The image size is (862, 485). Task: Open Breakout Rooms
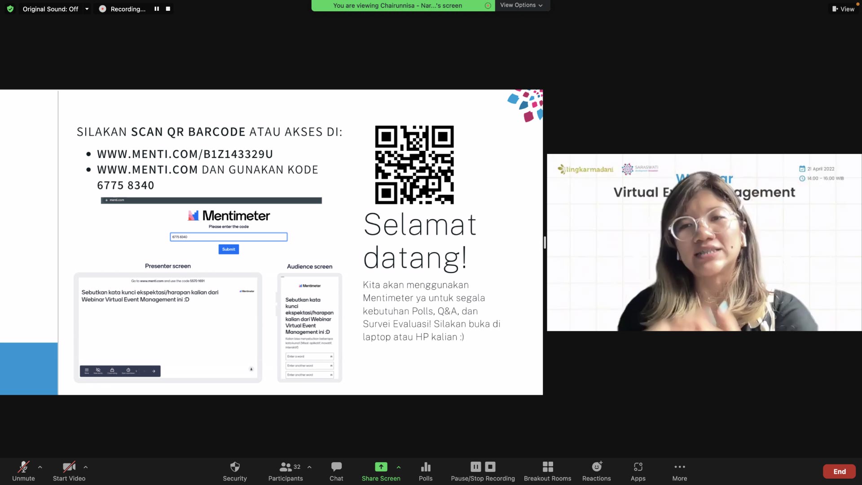547,471
